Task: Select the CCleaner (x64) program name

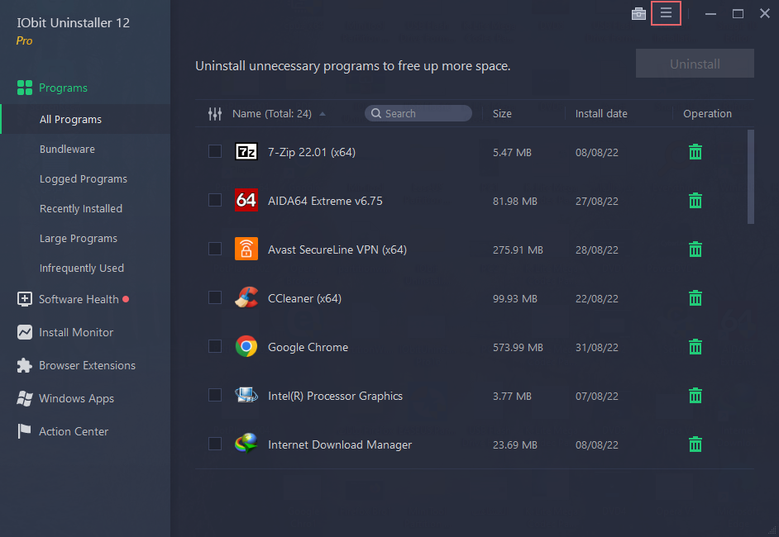Action: coord(304,298)
